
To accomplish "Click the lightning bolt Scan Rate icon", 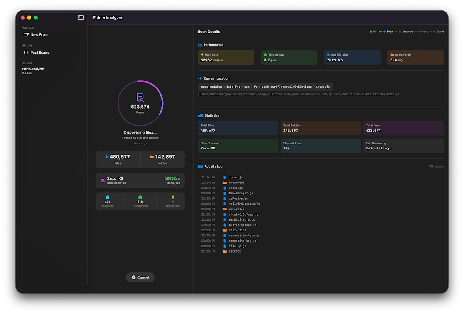I will (202, 55).
